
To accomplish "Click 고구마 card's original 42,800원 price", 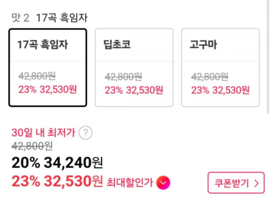I will tap(210, 77).
